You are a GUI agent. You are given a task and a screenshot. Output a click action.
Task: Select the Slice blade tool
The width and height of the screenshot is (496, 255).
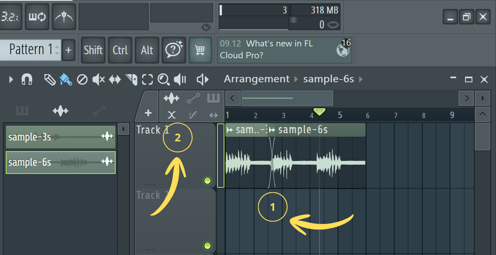131,79
